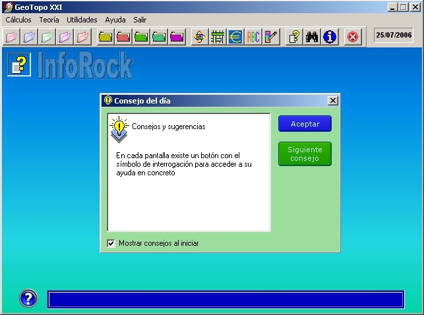Open the grid tool in the toolbar
Screen dimensions: 424x315
pyautogui.click(x=218, y=37)
